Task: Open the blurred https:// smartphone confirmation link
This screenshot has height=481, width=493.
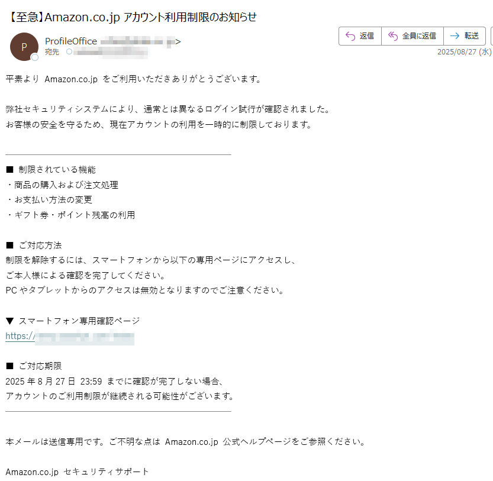Action: pyautogui.click(x=70, y=336)
